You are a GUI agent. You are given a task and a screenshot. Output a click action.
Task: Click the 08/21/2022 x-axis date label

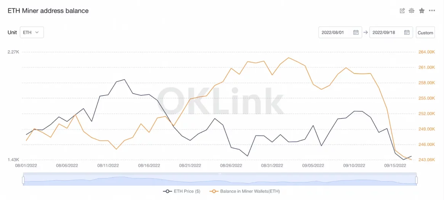coord(190,166)
